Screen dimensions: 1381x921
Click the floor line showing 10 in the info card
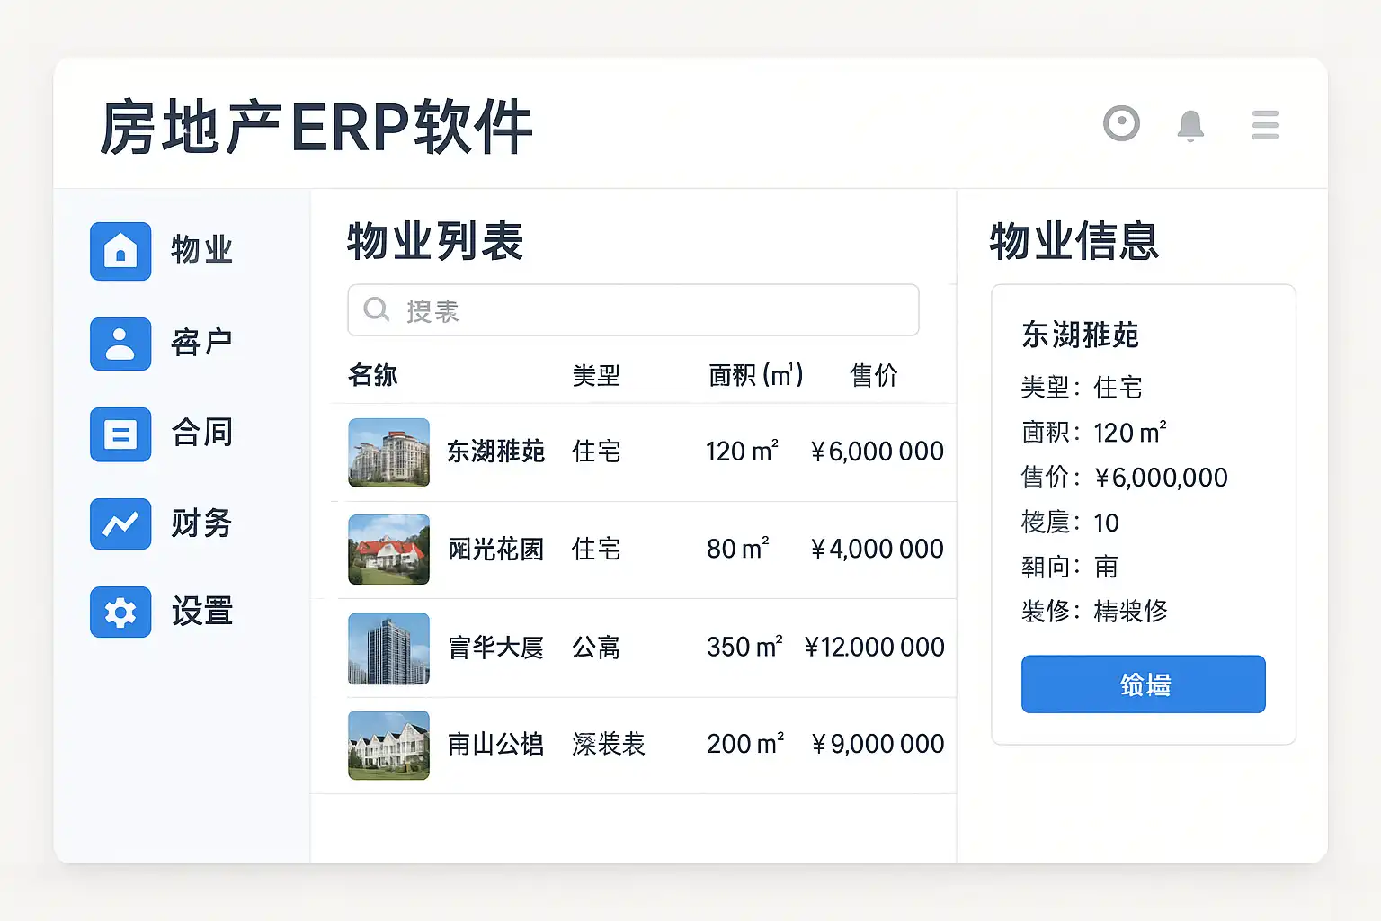pyautogui.click(x=1070, y=523)
